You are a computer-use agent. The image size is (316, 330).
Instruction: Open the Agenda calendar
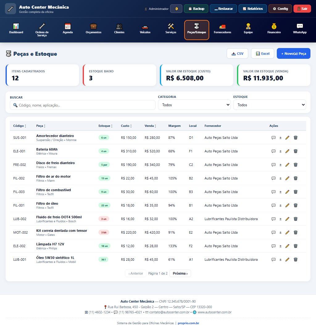pos(68,30)
